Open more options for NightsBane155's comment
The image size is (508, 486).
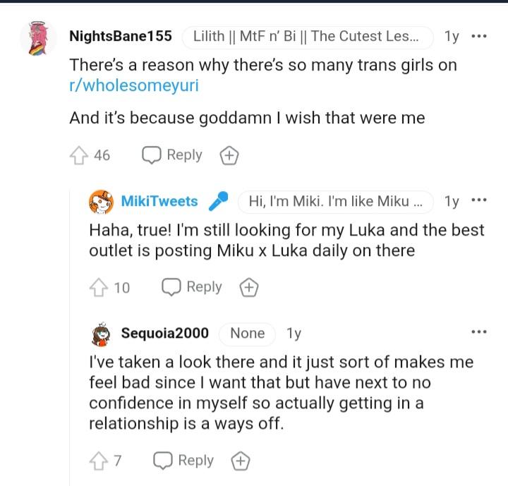(479, 37)
